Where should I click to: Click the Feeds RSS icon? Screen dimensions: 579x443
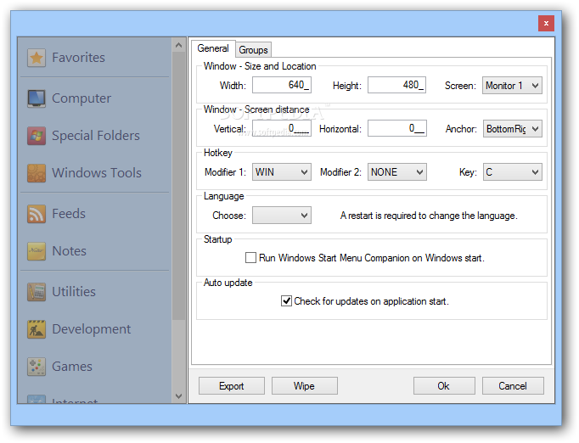(x=37, y=214)
